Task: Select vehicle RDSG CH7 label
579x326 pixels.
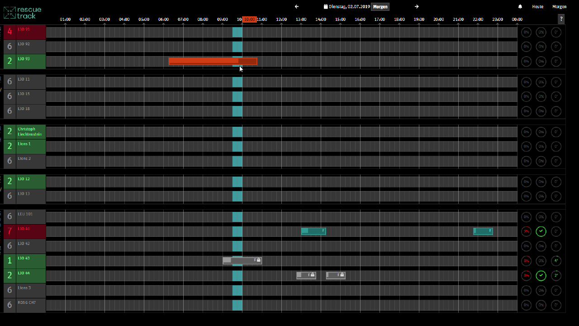Action: (31, 305)
